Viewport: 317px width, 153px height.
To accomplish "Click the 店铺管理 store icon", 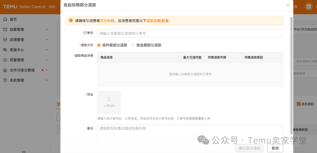I will click(5, 40).
